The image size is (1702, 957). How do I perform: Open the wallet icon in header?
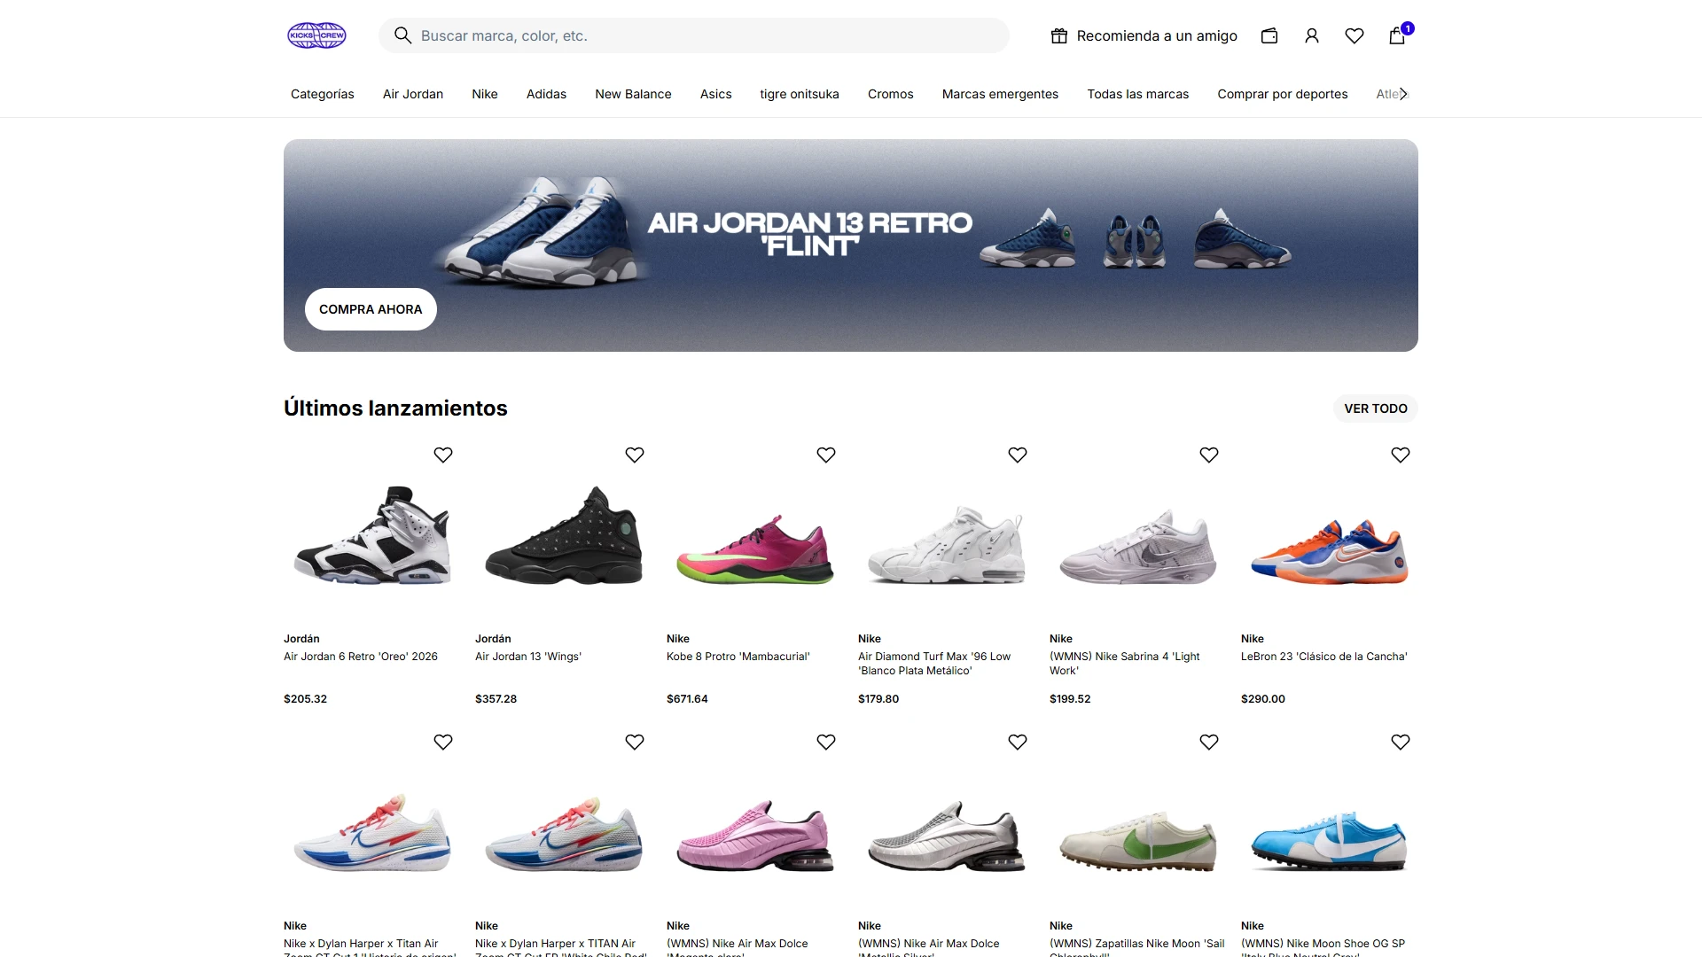(x=1269, y=35)
